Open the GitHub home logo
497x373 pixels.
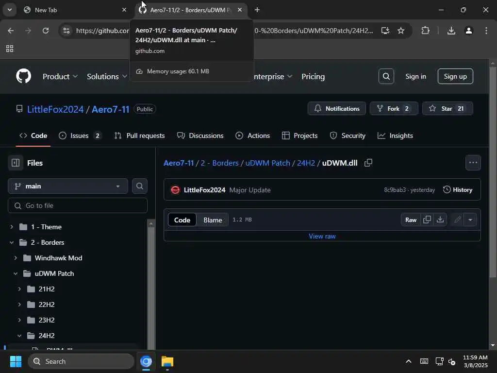(x=23, y=76)
